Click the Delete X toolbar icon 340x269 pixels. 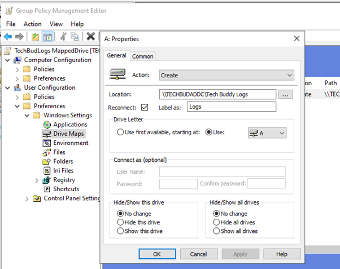click(90, 37)
